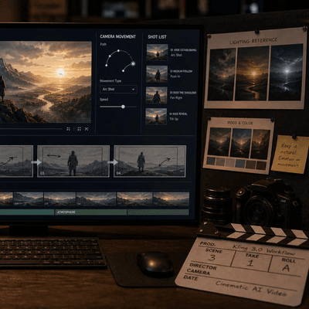Select the lowest-left start point of the camera path
309x309 pixels.
(107, 66)
